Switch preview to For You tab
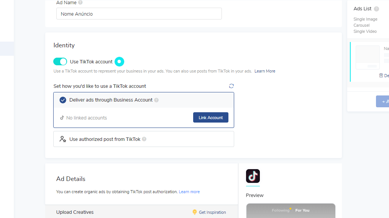This screenshot has height=218, width=389. pyautogui.click(x=302, y=210)
